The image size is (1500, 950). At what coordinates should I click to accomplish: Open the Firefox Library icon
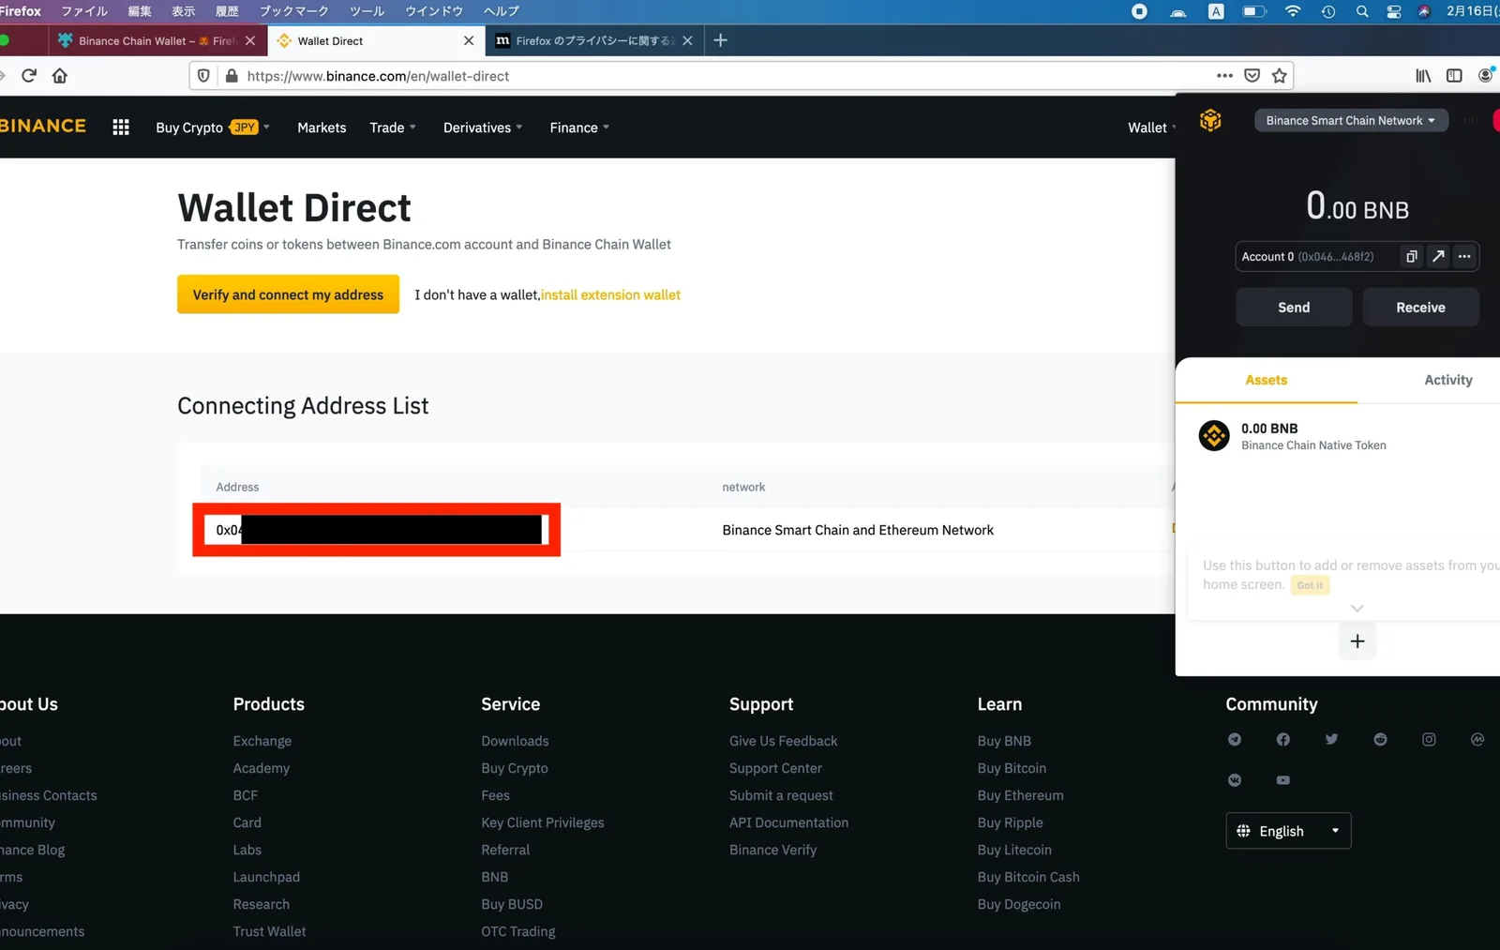point(1423,76)
